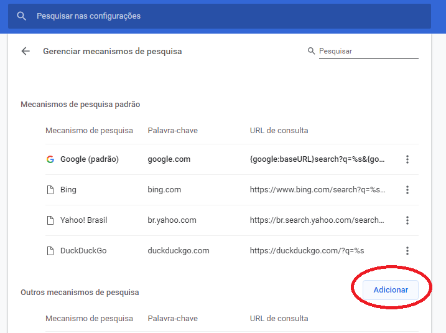The width and height of the screenshot is (446, 333).
Task: Click the https://www.bing.com/search query URL
Action: pyautogui.click(x=318, y=190)
